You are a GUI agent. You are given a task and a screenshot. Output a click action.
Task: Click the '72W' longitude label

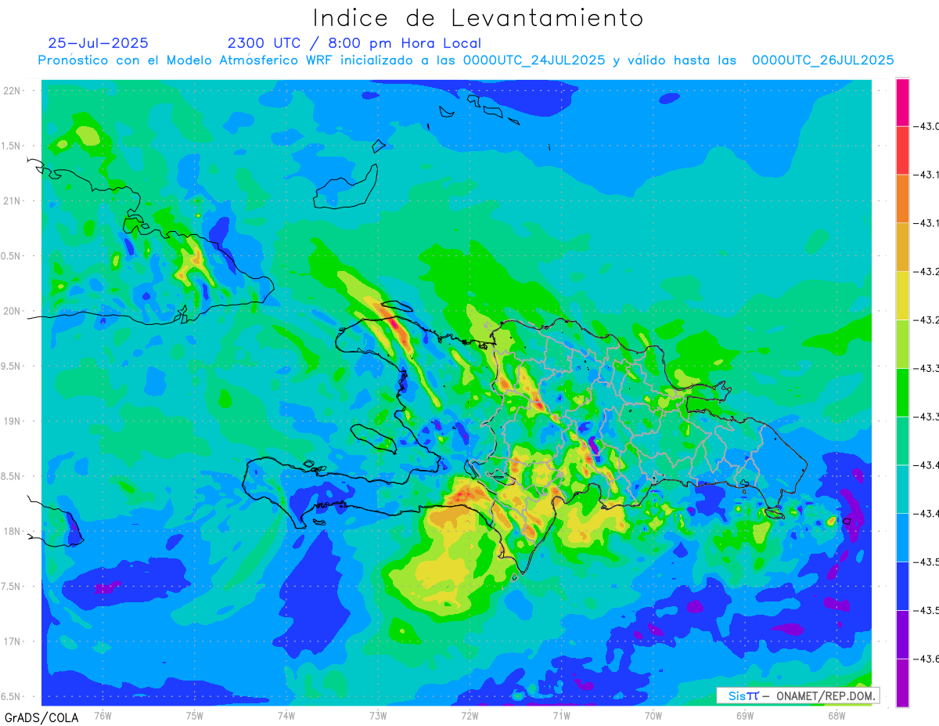click(469, 715)
